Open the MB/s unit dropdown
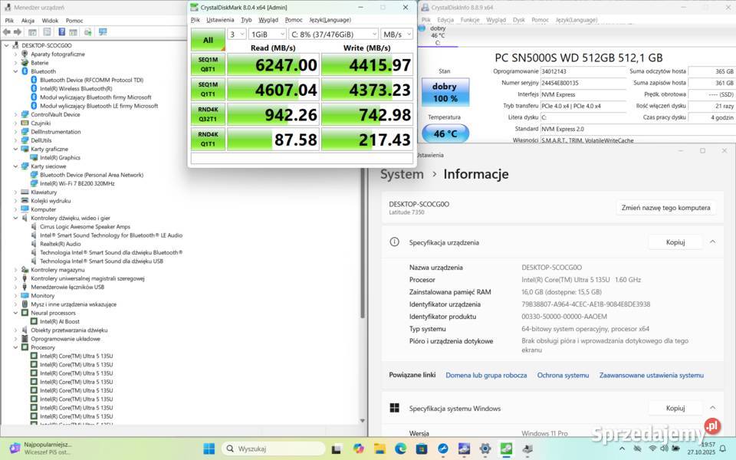Viewport: 736px width, 460px height. 396,34
